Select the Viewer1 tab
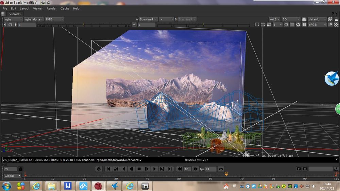 click(15, 14)
